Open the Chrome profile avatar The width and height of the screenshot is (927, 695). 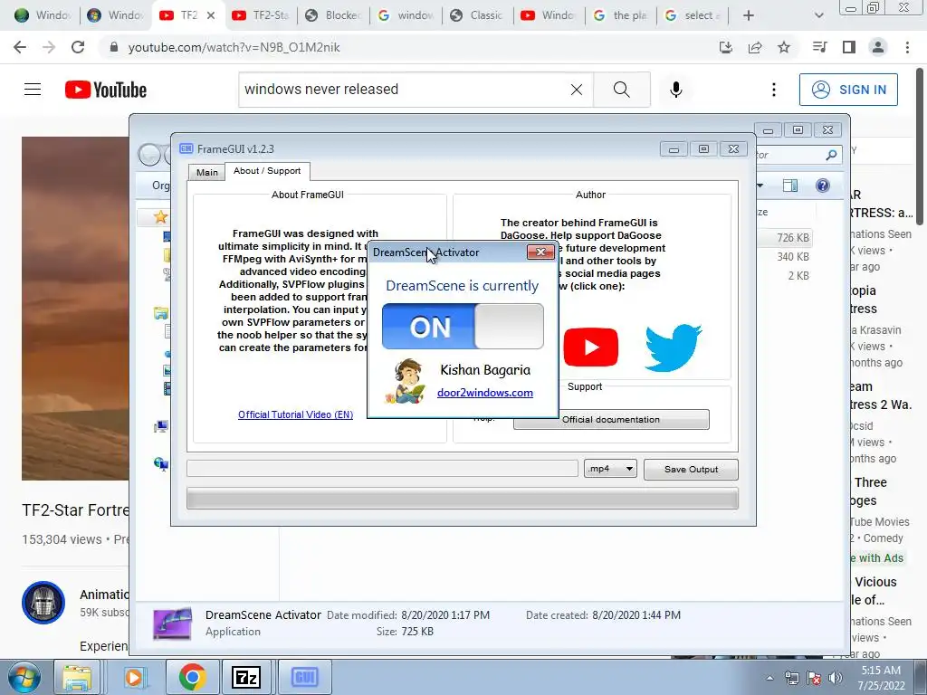point(878,47)
